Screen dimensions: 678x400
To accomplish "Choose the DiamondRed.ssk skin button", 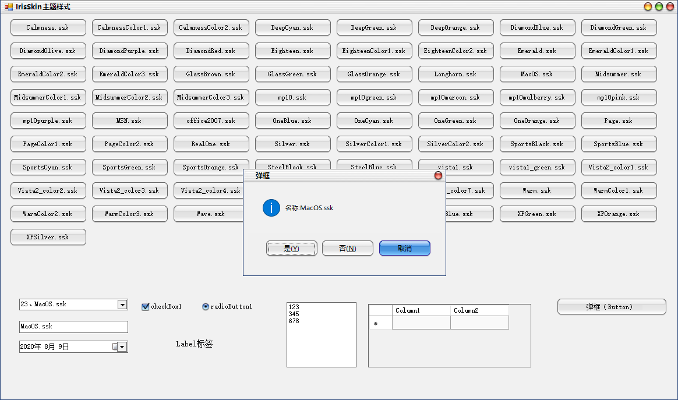I will [x=211, y=51].
